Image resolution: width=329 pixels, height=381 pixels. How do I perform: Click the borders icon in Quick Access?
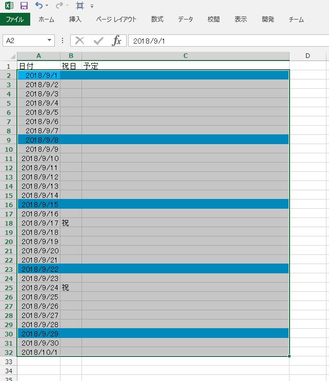pyautogui.click(x=79, y=6)
